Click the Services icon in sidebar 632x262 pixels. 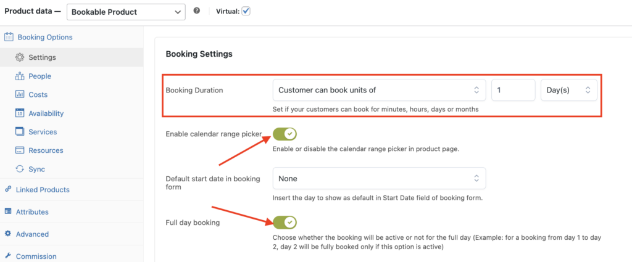pos(20,131)
